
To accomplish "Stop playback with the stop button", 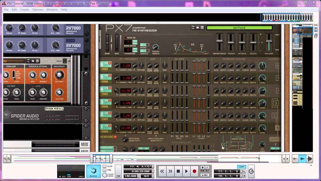I will tap(178, 171).
